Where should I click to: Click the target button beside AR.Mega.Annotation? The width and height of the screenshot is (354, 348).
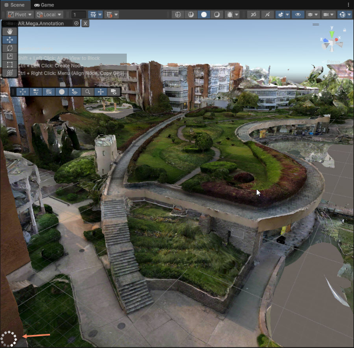click(76, 24)
